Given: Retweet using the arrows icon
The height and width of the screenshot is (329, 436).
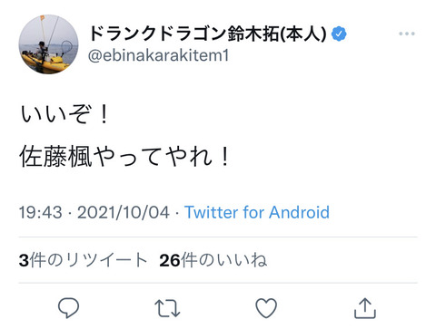Looking at the screenshot, I should (x=167, y=308).
